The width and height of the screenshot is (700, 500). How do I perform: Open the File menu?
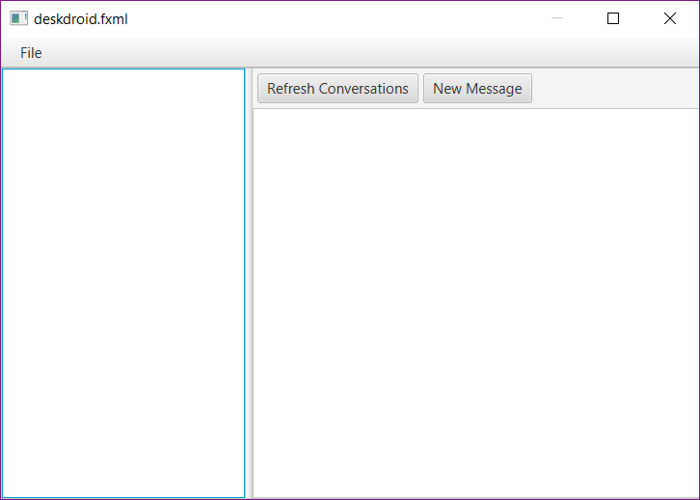pos(31,53)
